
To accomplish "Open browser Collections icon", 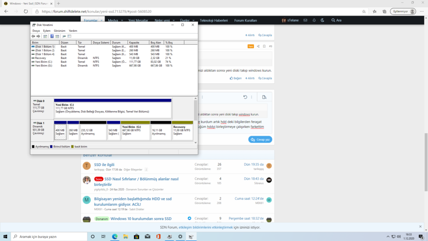I will pos(384,11).
